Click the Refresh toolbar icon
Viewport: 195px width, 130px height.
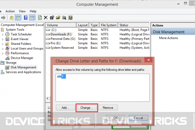(40, 18)
